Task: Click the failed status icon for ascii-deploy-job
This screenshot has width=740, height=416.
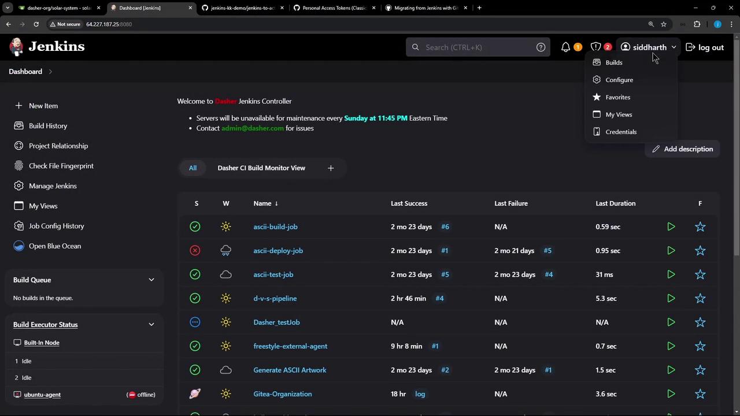Action: point(195,251)
